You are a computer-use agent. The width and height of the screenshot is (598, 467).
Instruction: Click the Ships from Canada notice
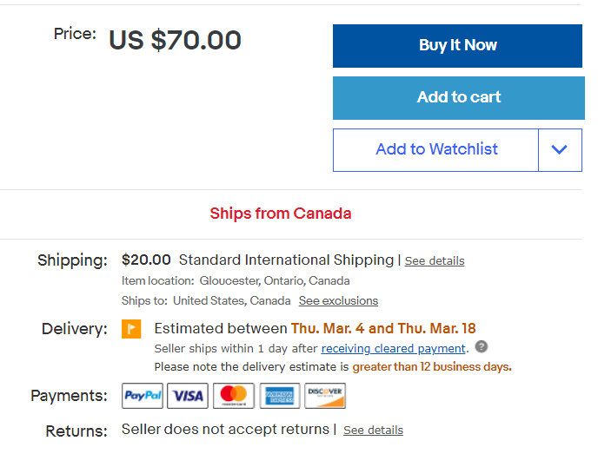281,214
